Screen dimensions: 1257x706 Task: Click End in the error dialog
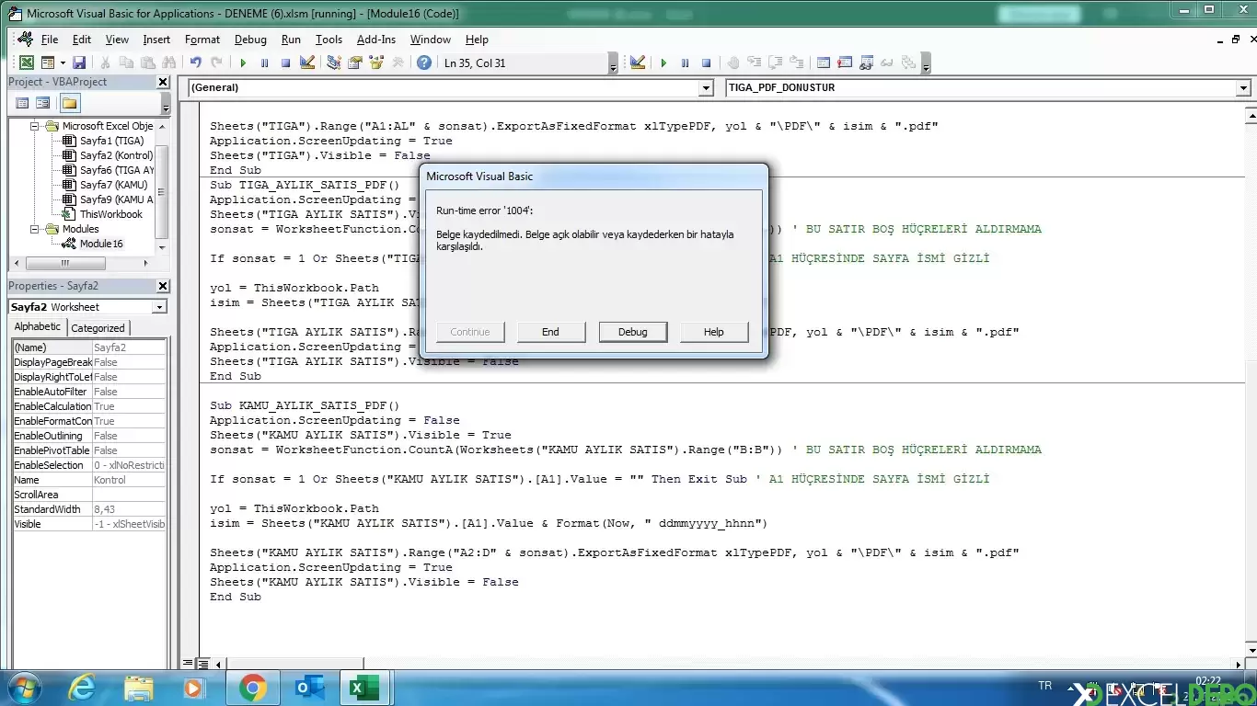pos(550,332)
